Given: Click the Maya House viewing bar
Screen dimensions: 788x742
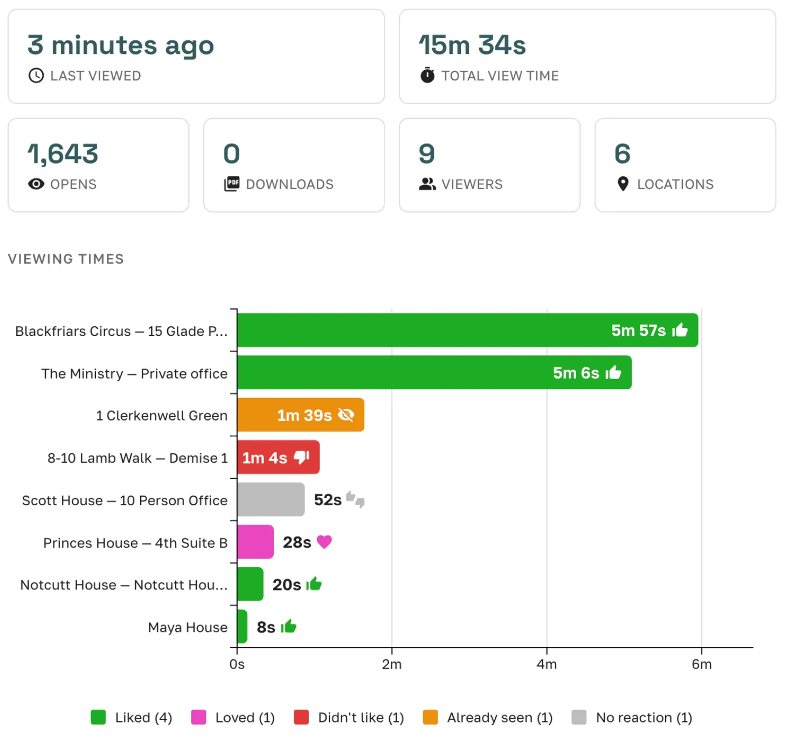Looking at the screenshot, I should (x=243, y=627).
